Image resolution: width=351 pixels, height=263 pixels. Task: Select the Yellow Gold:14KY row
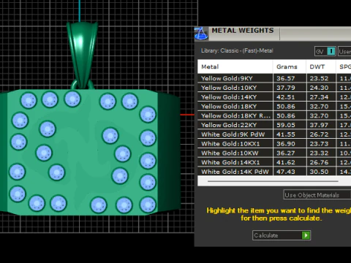[x=274, y=97]
